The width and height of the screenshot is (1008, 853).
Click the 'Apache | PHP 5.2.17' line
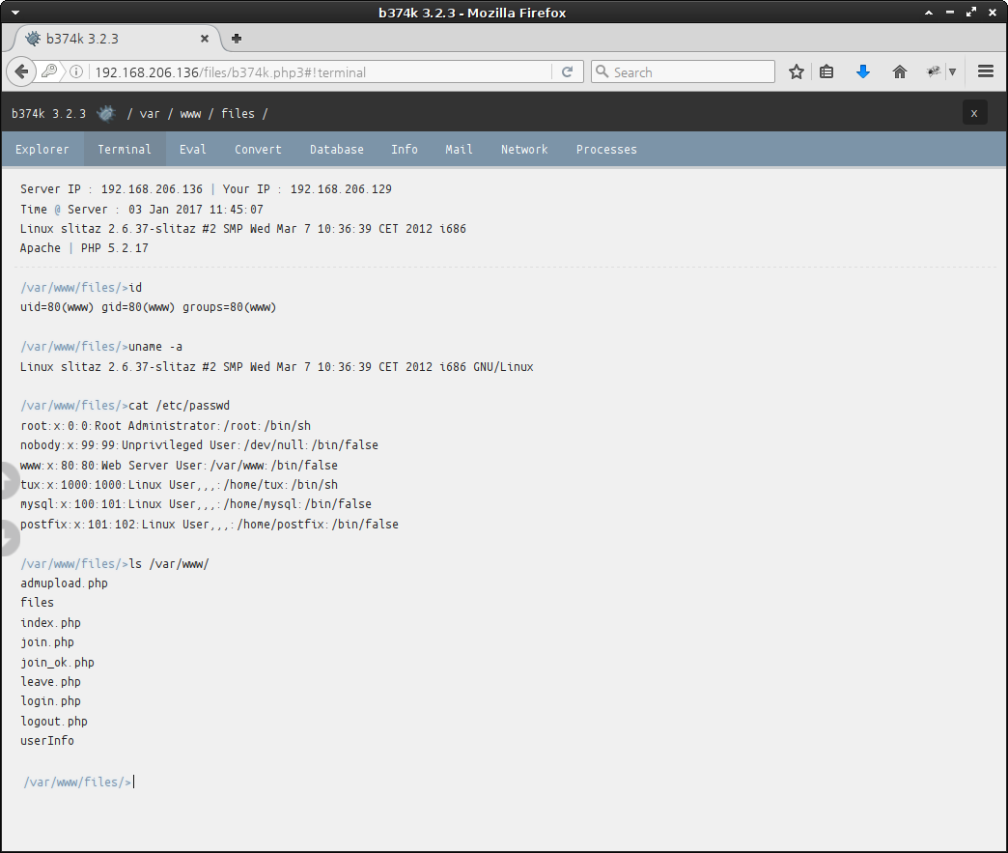84,248
